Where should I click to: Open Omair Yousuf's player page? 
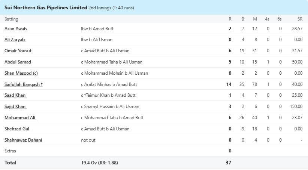[17, 51]
